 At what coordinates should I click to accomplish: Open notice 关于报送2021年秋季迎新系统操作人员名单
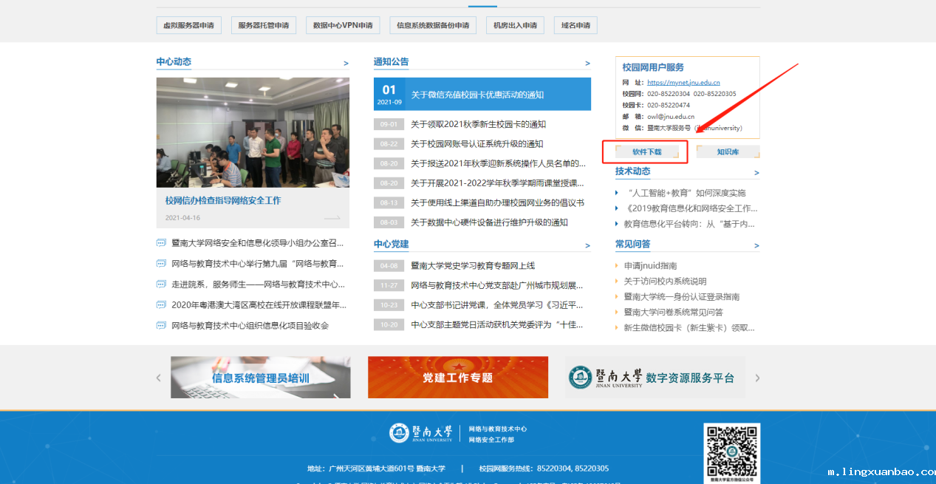tap(498, 163)
